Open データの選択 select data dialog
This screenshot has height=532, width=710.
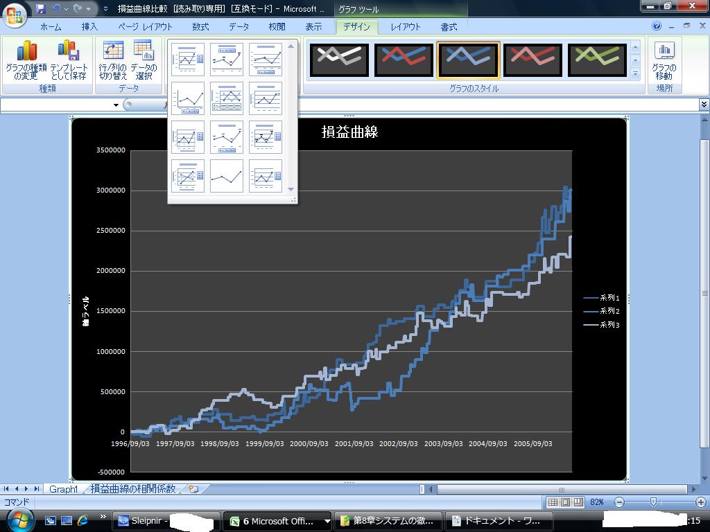(144, 60)
